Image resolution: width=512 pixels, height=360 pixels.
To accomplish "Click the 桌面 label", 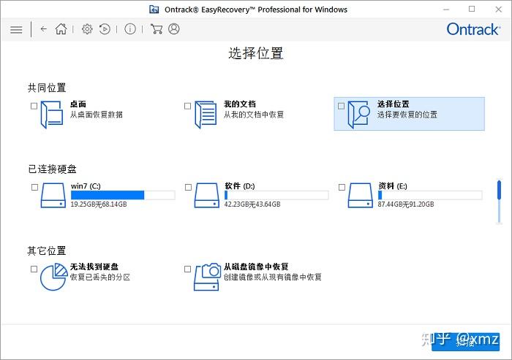I will click(x=78, y=104).
